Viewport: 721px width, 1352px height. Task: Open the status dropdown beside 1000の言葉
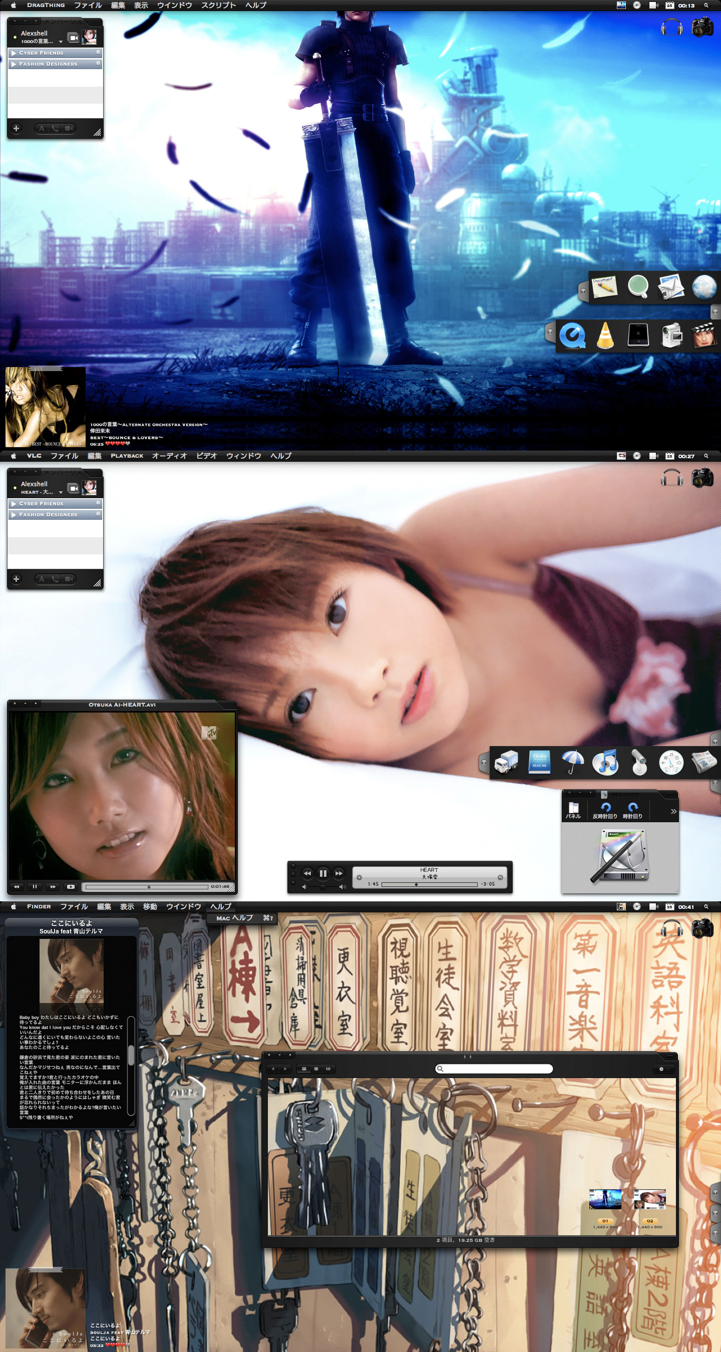pos(61,42)
